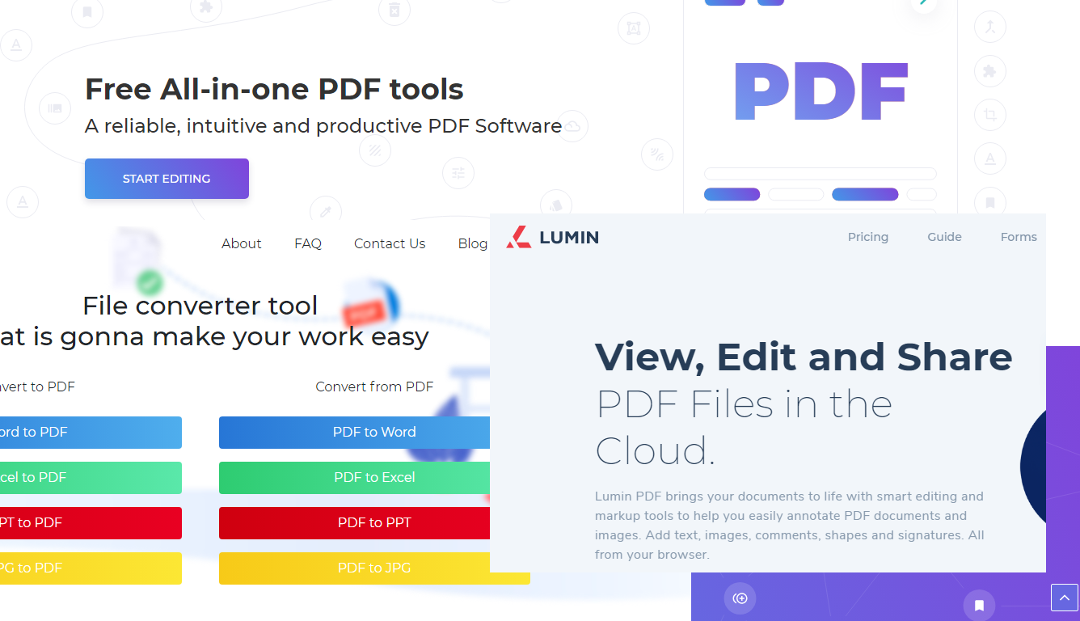Go to the Contact Us page

click(390, 243)
